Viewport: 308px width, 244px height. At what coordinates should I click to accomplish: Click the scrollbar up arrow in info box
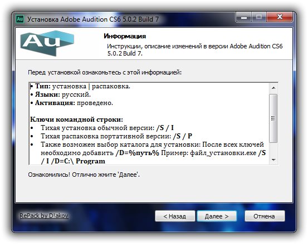point(273,88)
